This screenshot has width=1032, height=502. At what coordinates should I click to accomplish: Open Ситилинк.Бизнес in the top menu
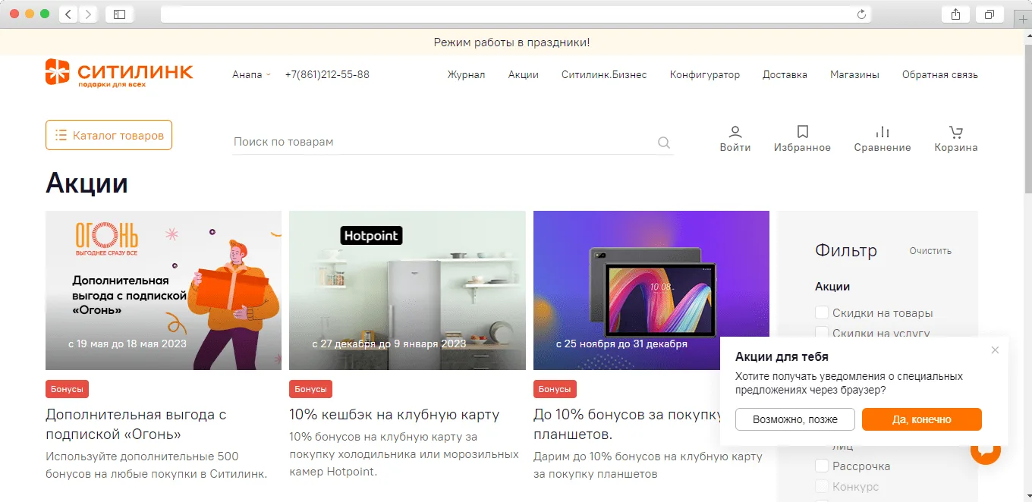(604, 74)
